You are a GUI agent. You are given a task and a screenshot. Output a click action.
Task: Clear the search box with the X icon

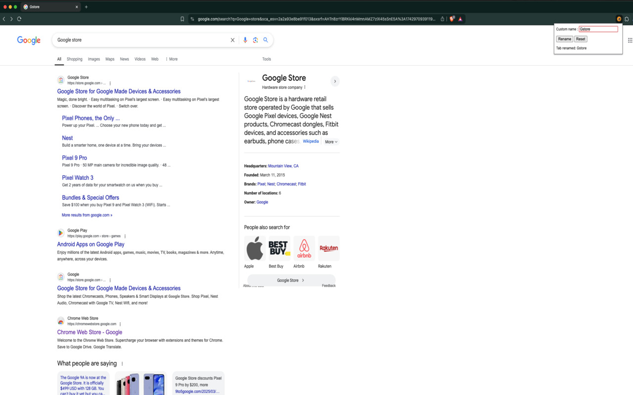coord(232,40)
